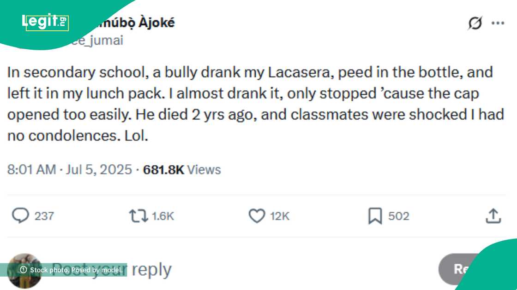Click the 237 replies count

pos(44,216)
